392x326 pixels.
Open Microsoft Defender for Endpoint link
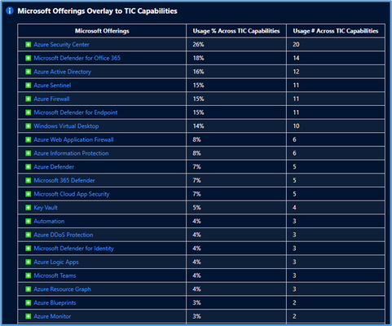pyautogui.click(x=76, y=112)
